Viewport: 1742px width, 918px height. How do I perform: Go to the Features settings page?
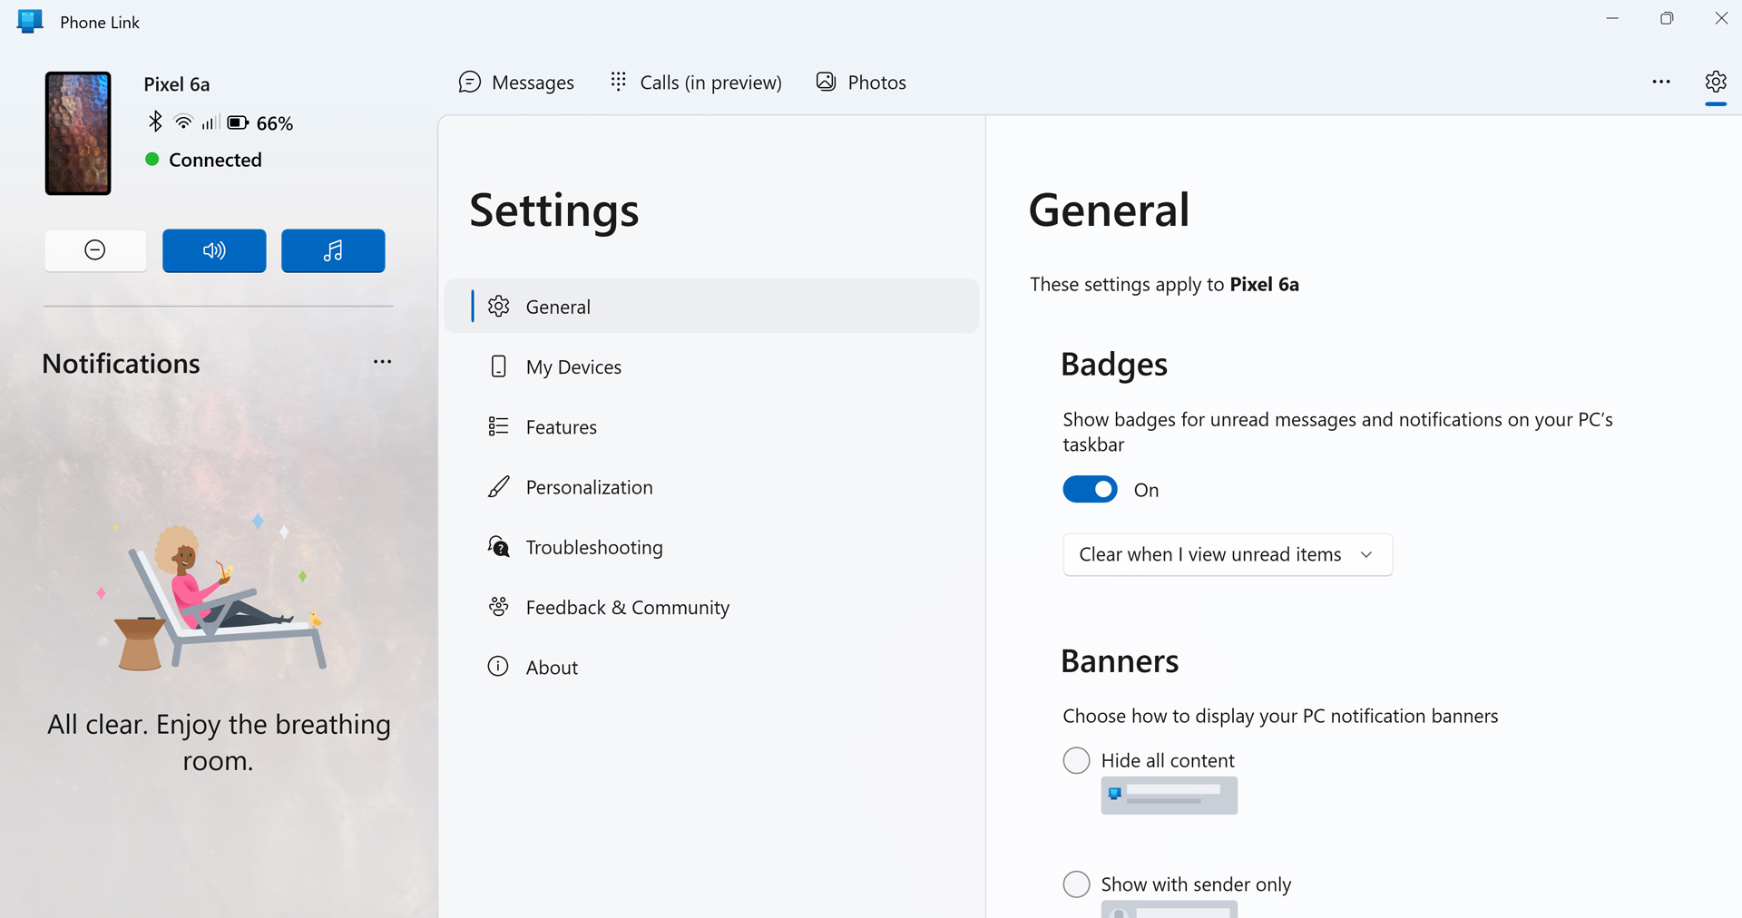click(561, 427)
